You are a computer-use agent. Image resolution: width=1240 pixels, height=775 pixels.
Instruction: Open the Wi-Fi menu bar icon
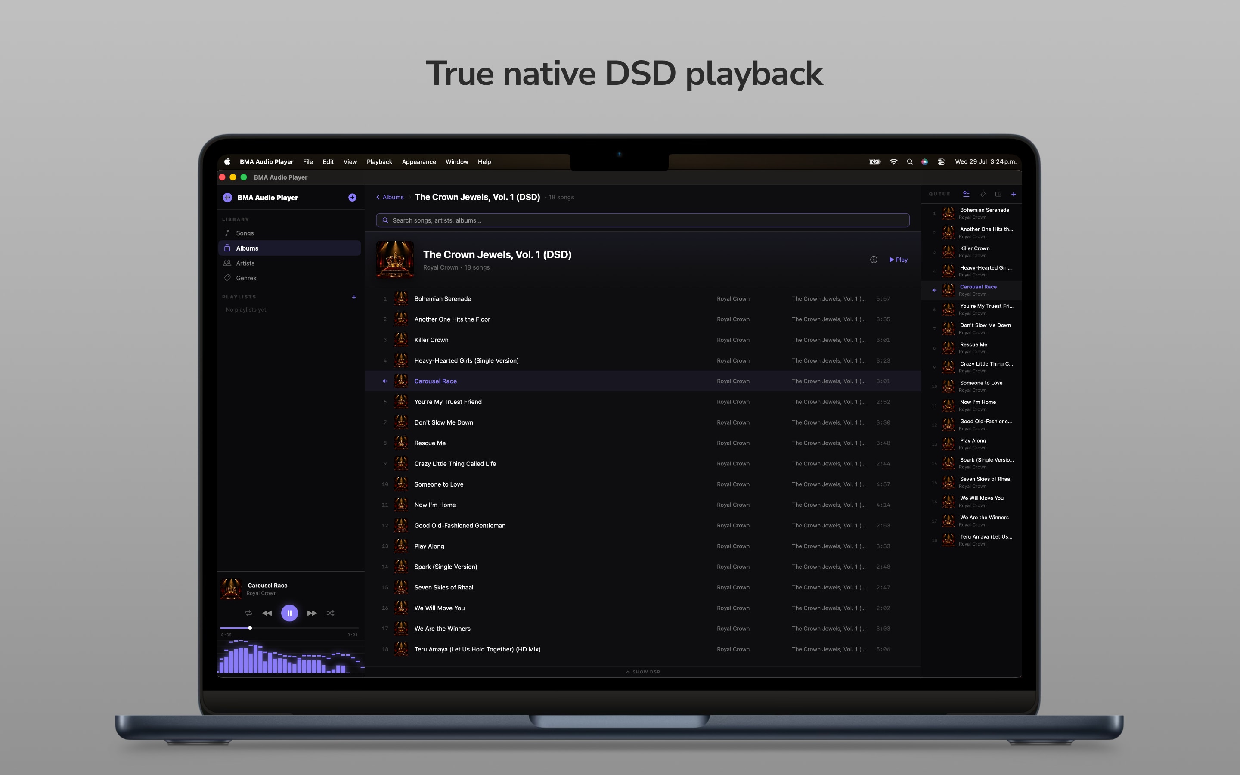point(894,162)
